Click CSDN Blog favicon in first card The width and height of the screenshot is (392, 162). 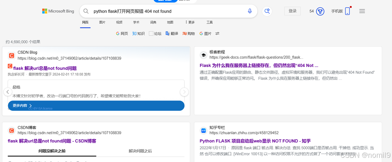coord(11,55)
